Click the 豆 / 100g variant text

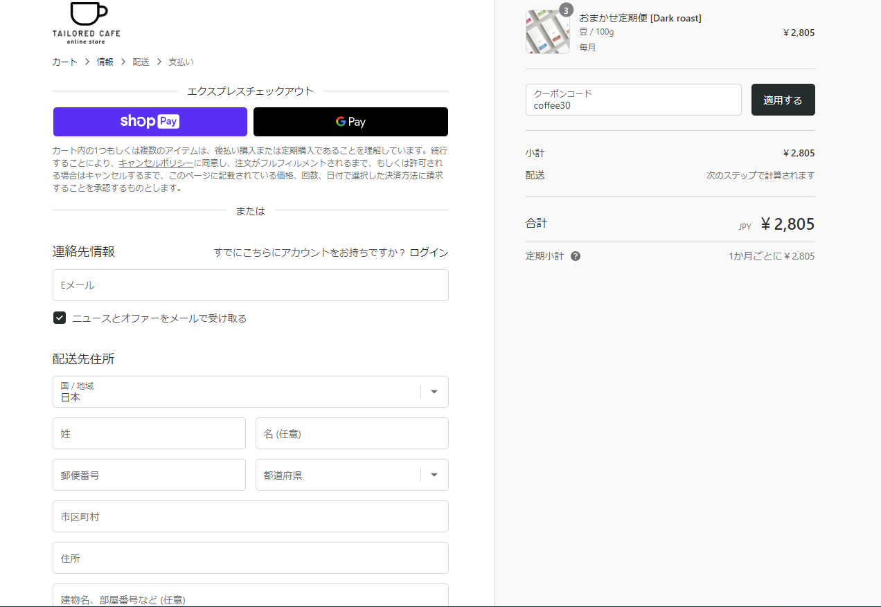(x=597, y=33)
